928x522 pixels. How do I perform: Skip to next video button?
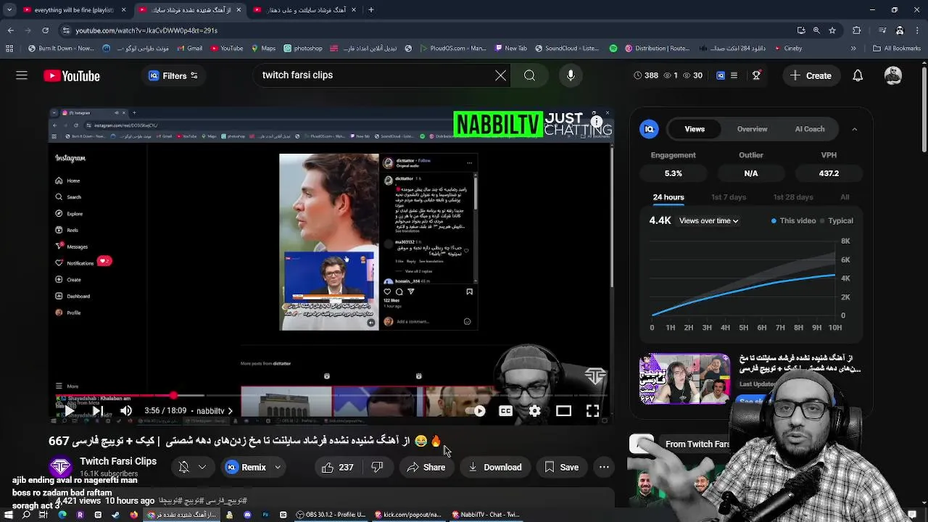pos(97,411)
